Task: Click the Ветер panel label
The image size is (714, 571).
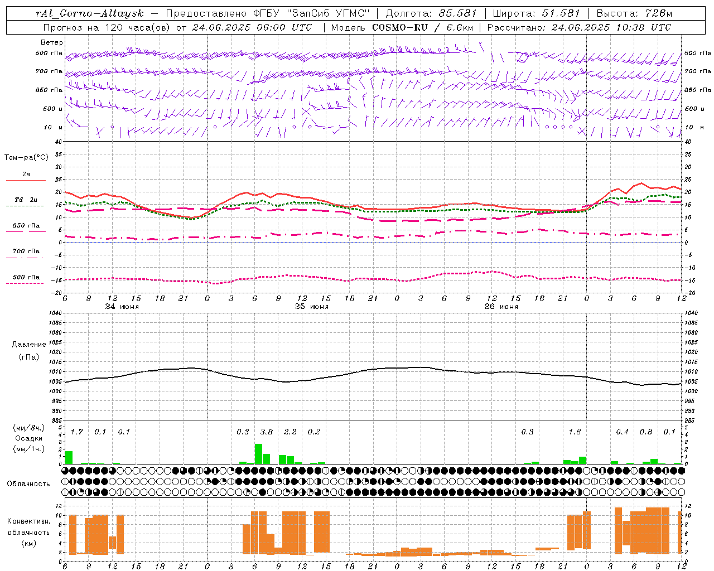Action: pyautogui.click(x=52, y=42)
